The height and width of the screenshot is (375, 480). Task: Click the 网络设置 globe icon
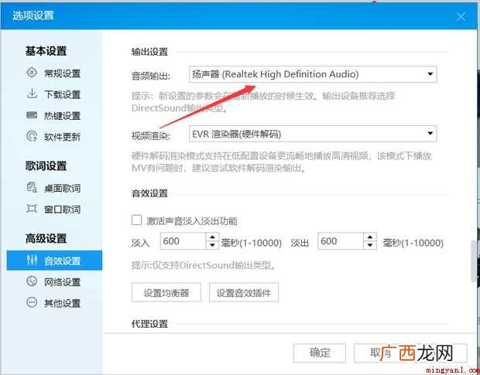click(x=32, y=281)
